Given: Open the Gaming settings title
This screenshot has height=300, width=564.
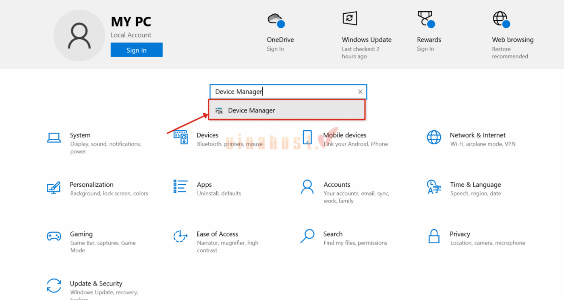Looking at the screenshot, I should (x=81, y=234).
